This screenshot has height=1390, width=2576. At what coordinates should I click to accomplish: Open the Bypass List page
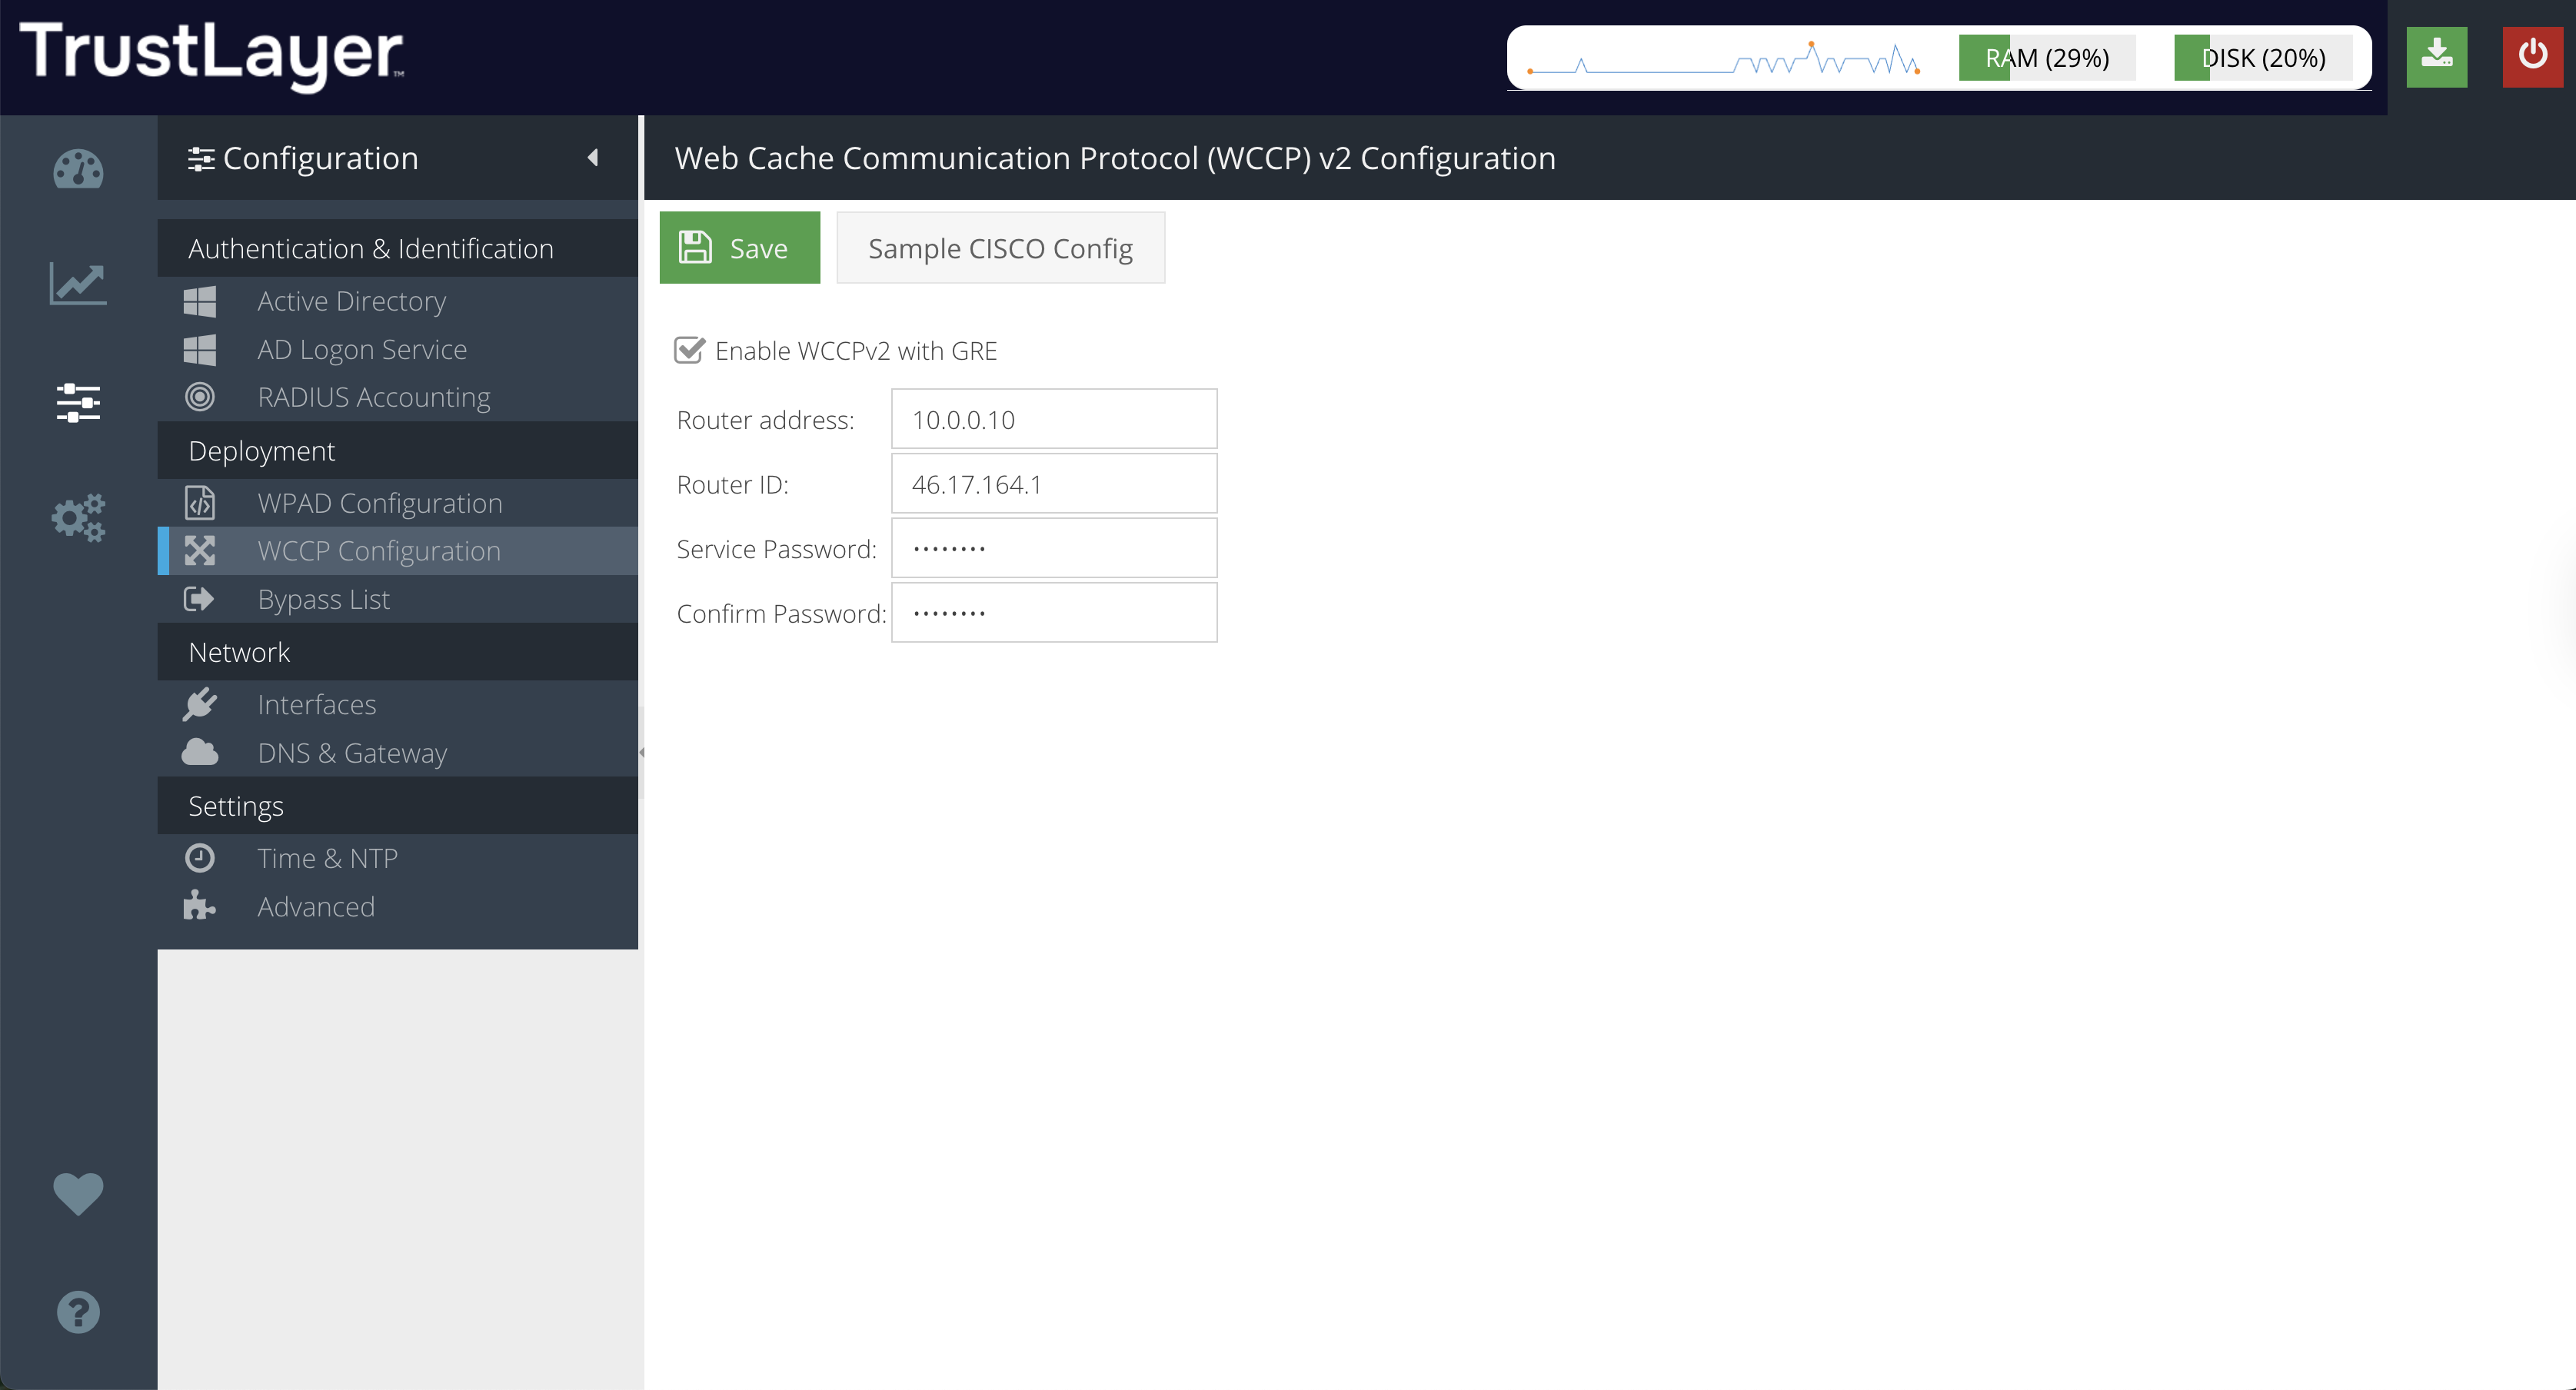point(397,599)
